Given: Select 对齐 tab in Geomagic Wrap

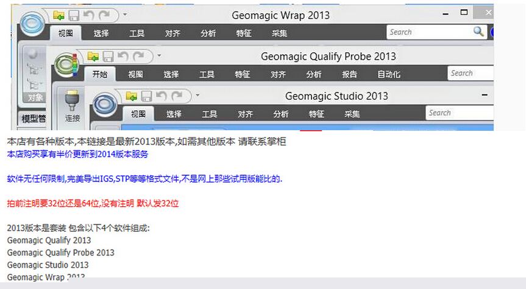Looking at the screenshot, I should (172, 33).
